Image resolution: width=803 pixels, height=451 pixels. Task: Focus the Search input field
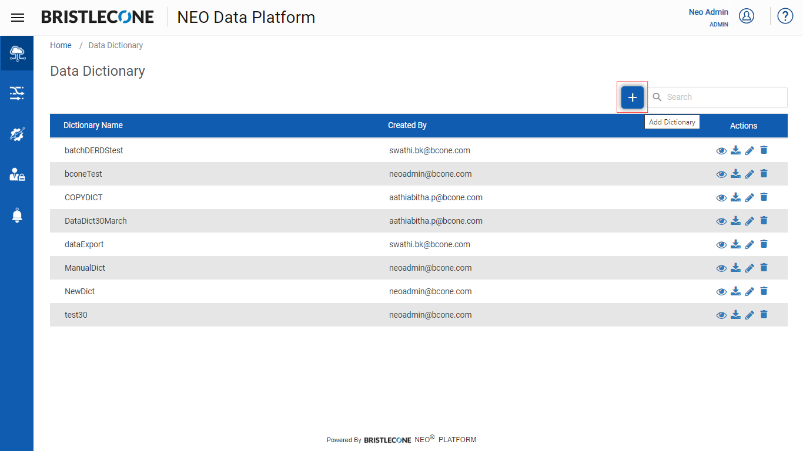click(718, 97)
